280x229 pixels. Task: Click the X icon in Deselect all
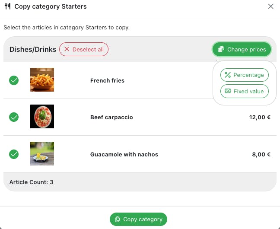pyautogui.click(x=67, y=49)
